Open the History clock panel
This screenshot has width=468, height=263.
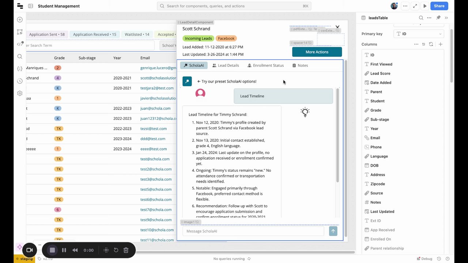(x=20, y=81)
